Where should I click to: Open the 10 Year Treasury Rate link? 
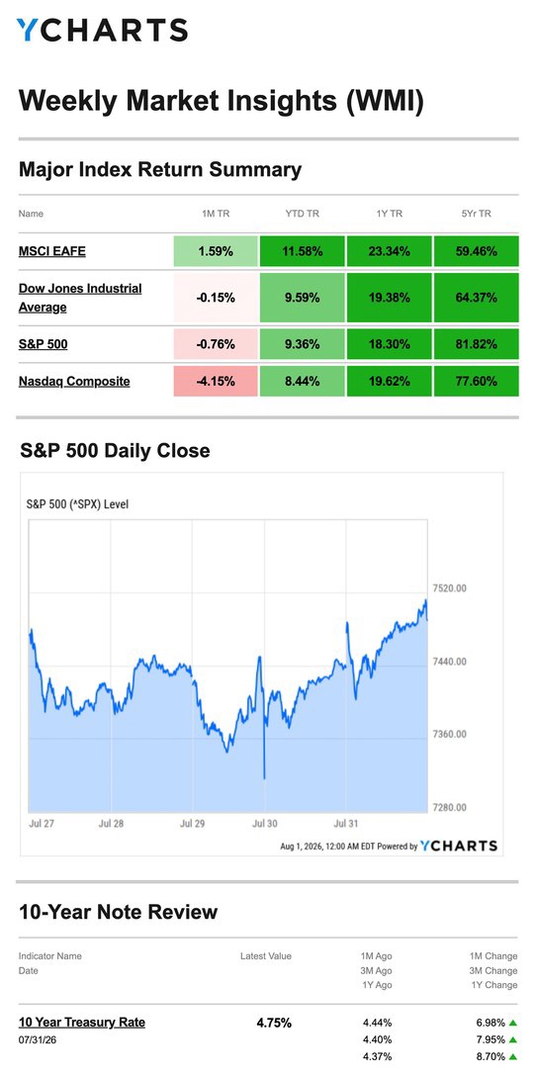82,1022
